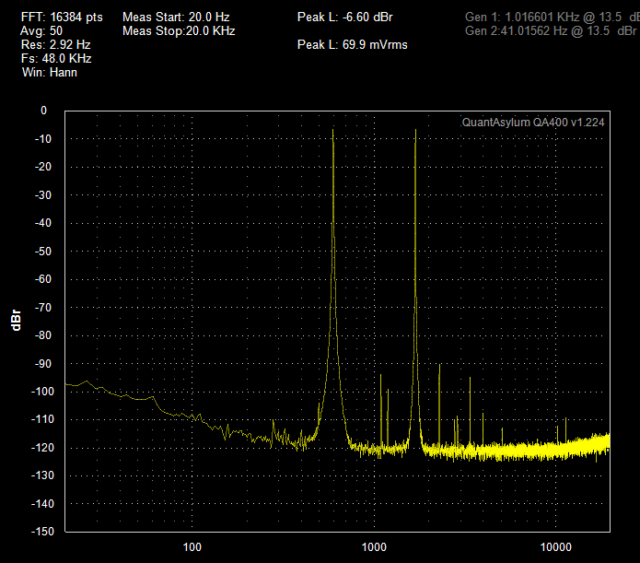640x563 pixels.
Task: Click the -140 Y-axis label
Action: (42, 504)
